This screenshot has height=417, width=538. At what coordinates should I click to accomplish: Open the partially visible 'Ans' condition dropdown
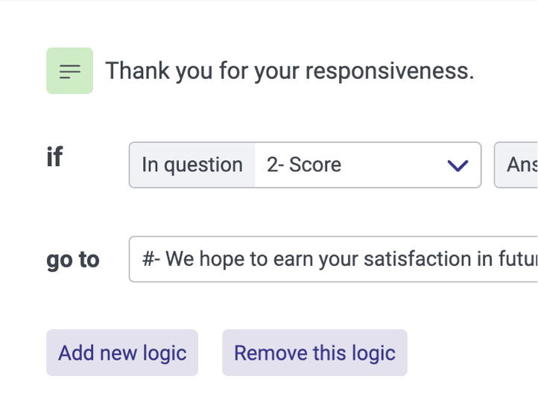click(x=516, y=165)
